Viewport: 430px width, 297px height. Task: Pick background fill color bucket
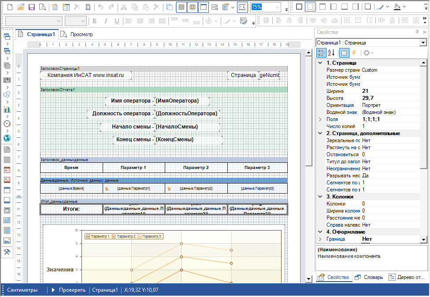point(397,7)
